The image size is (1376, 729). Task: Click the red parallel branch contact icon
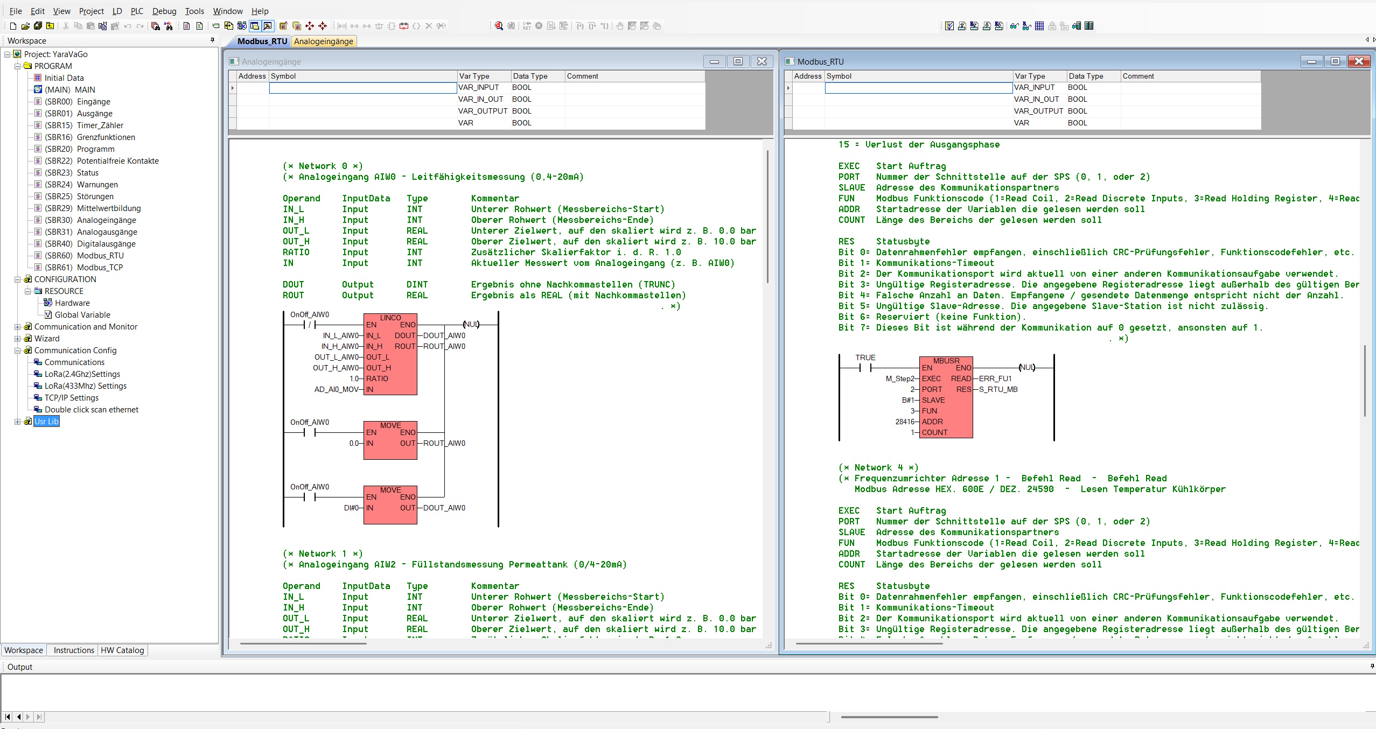(x=404, y=26)
